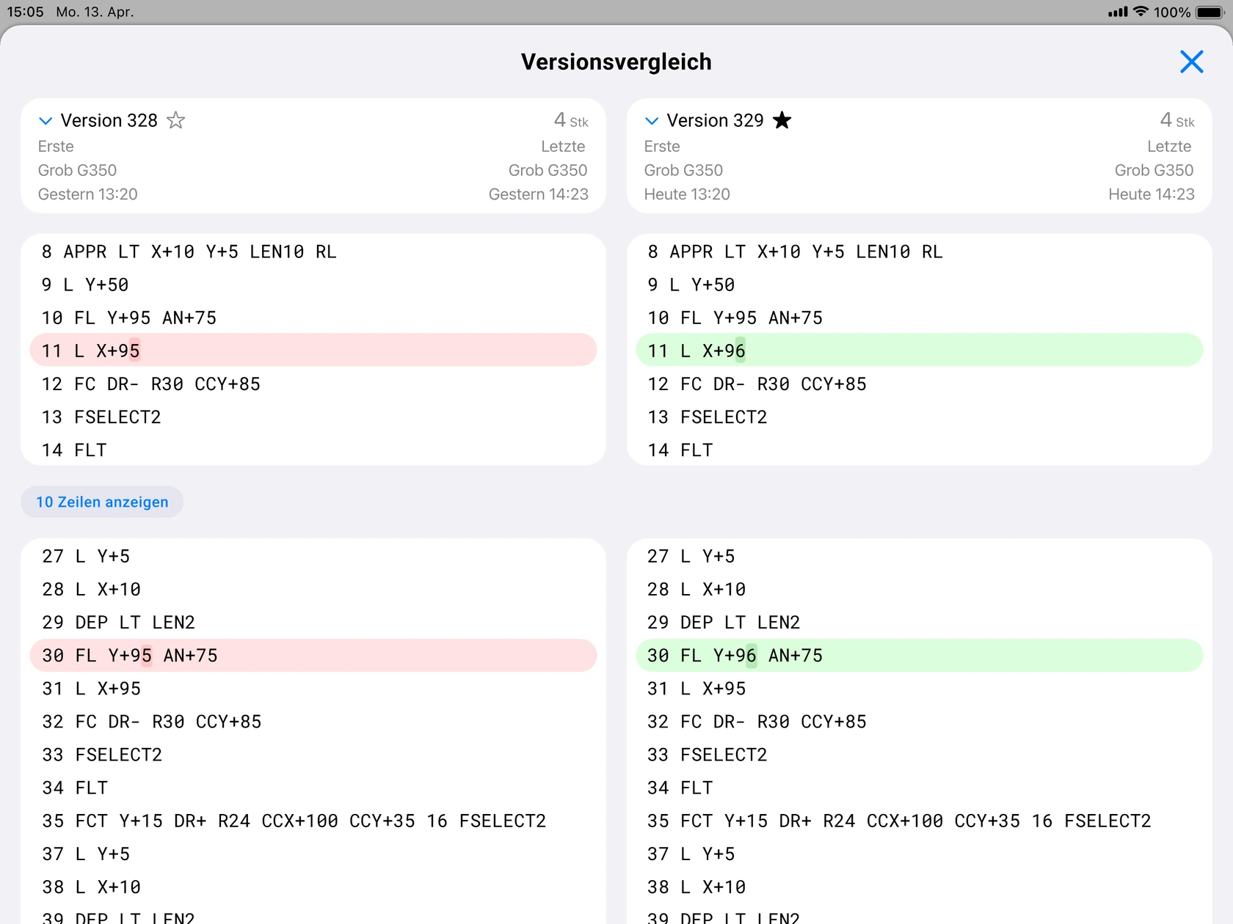Show the 10 hidden lines
The width and height of the screenshot is (1233, 924).
[x=102, y=502]
